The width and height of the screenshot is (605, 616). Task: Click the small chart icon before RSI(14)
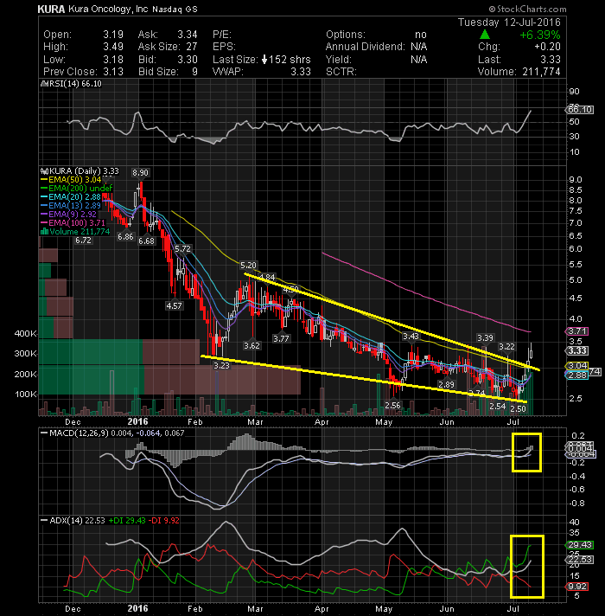pos(43,84)
